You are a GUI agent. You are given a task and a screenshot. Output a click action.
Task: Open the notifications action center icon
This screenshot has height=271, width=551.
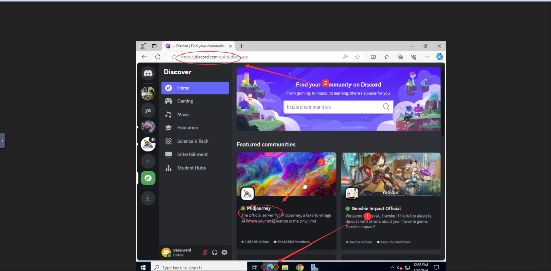coord(436,267)
